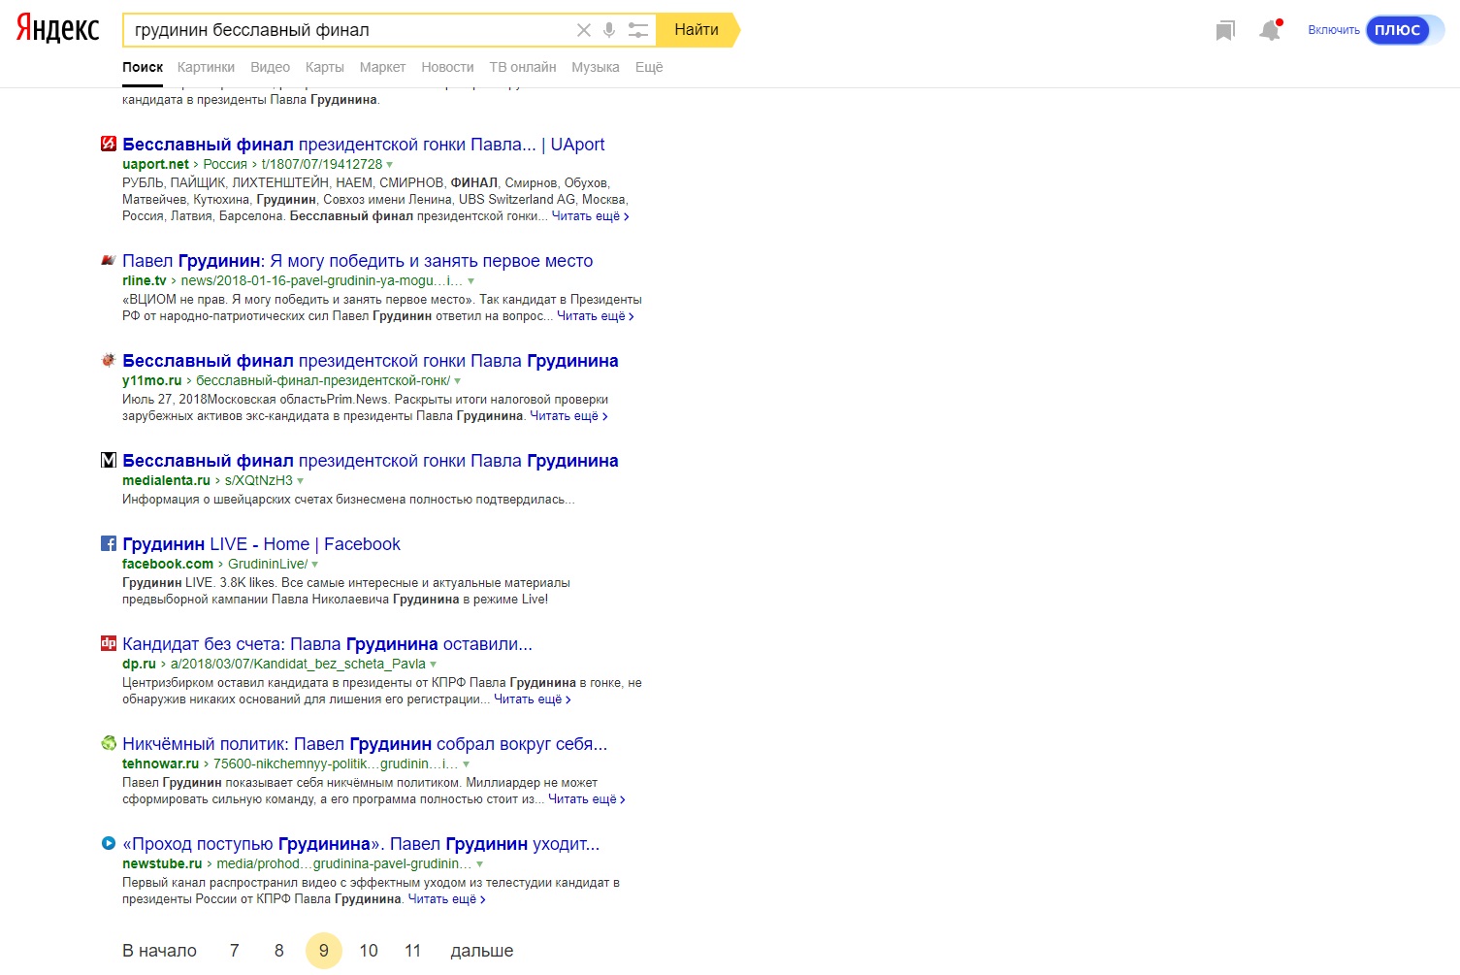Open the notifications bell
Image resolution: width=1460 pixels, height=975 pixels.
(x=1270, y=30)
